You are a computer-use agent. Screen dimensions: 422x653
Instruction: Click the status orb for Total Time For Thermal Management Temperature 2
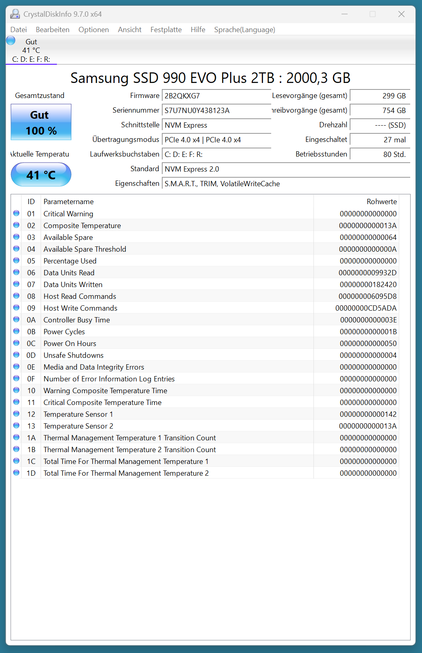(x=16, y=472)
